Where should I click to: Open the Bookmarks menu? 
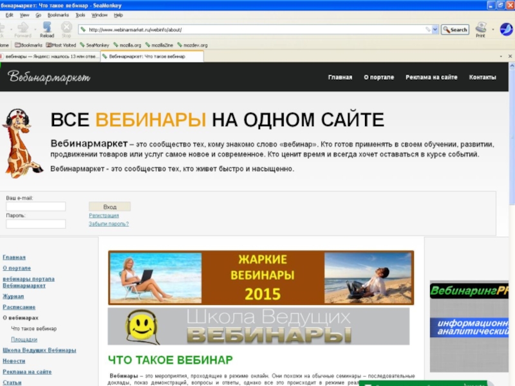[x=58, y=15]
